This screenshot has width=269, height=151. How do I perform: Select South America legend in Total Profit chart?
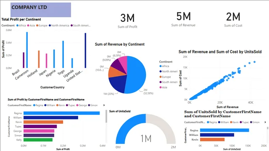click(80, 26)
